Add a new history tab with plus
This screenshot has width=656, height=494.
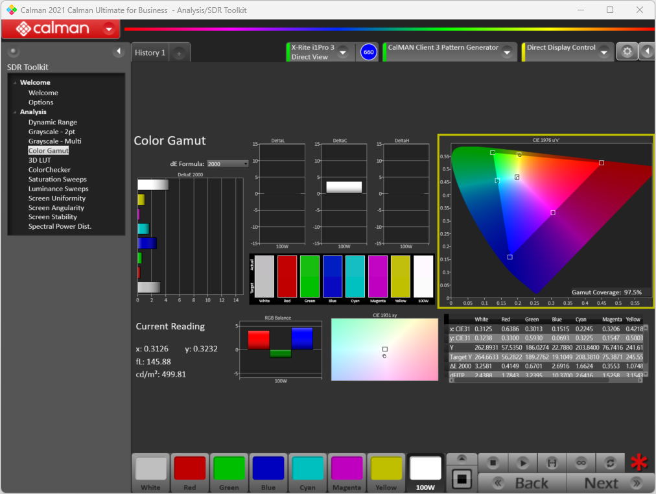179,53
